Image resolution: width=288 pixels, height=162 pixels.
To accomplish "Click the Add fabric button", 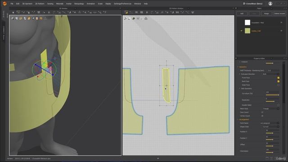I will click(242, 13).
